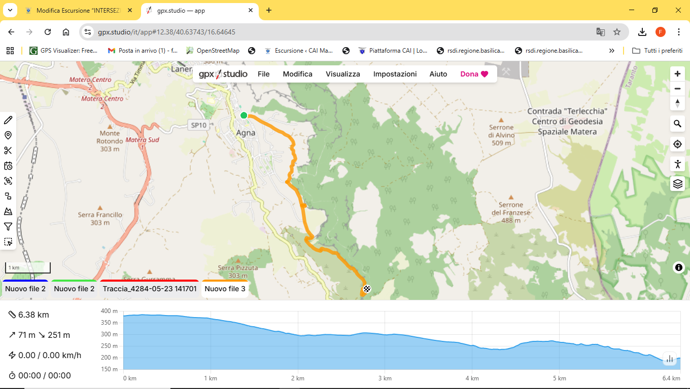The image size is (690, 389).
Task: Open Tutti i preferiti folder
Action: [x=657, y=51]
